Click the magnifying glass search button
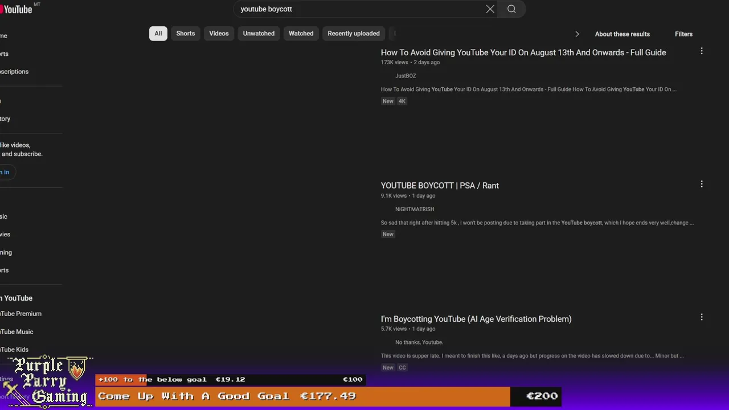This screenshot has height=410, width=729. [x=511, y=9]
